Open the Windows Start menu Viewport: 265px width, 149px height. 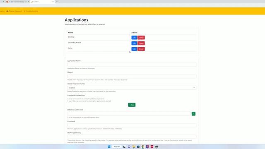tap(109, 147)
